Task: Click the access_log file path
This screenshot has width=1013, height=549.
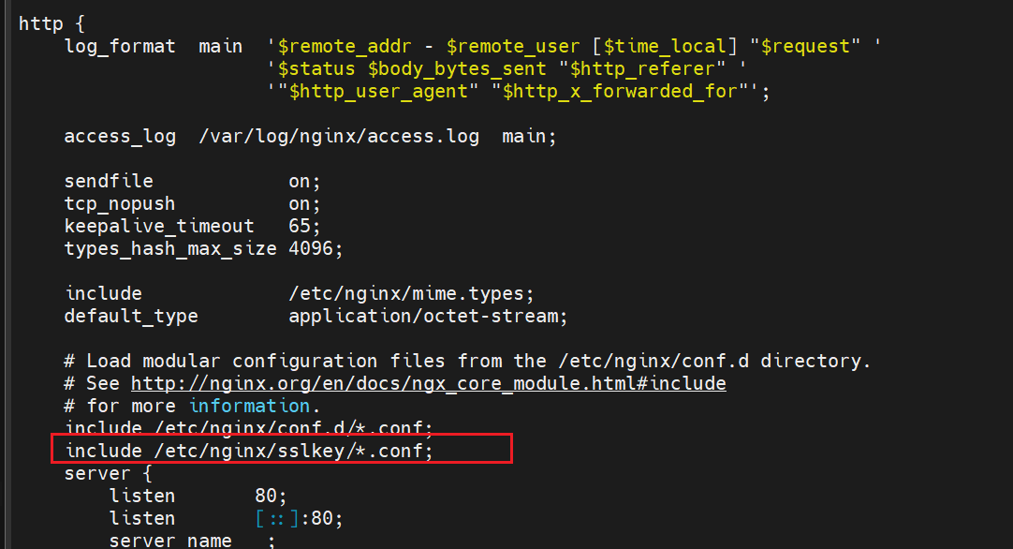Action: 339,136
